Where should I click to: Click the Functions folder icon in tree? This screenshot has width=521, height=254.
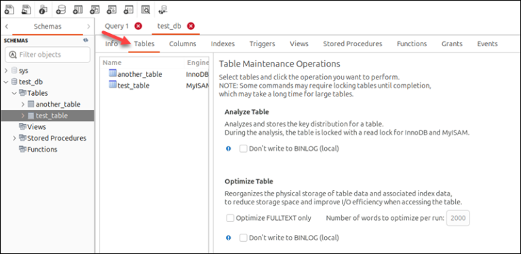click(x=23, y=149)
